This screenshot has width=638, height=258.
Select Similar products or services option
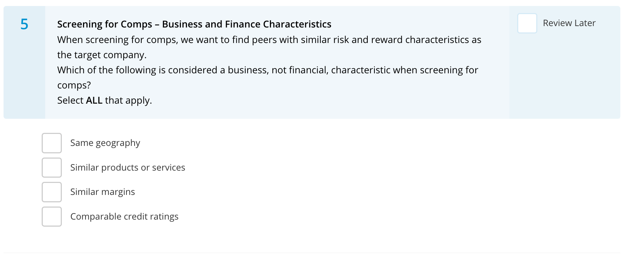point(52,167)
